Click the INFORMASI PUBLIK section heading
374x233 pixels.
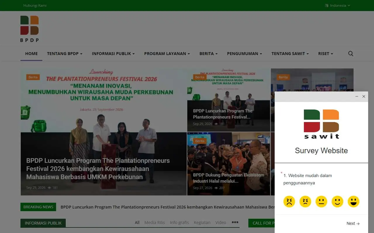click(x=43, y=223)
